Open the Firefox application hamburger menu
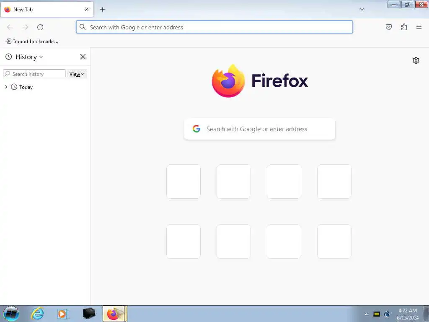Screen dimensions: 429x322 coord(419,27)
